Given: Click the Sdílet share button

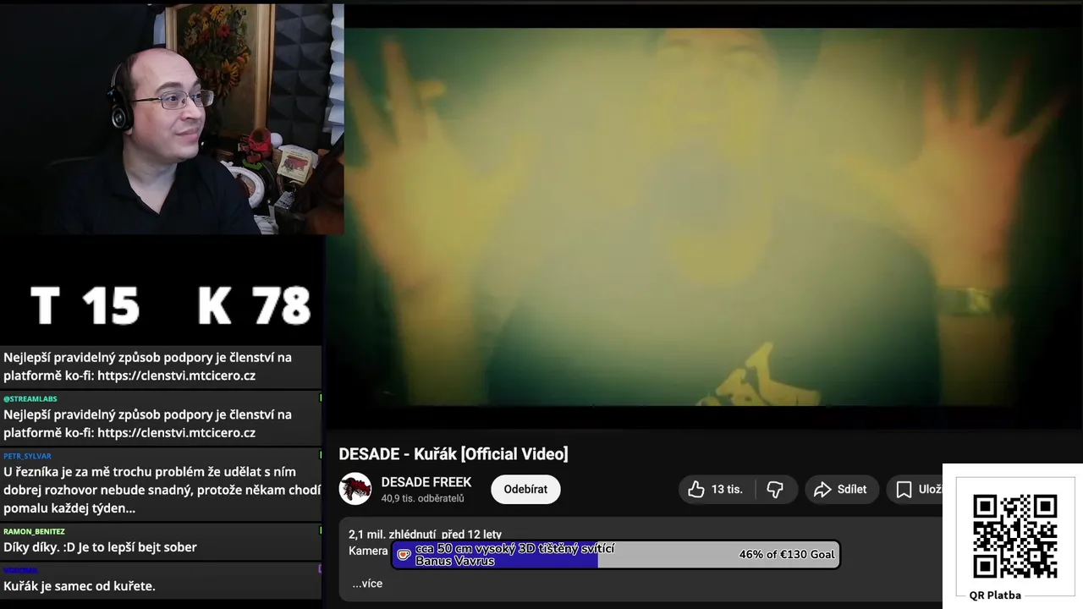Looking at the screenshot, I should (x=840, y=489).
